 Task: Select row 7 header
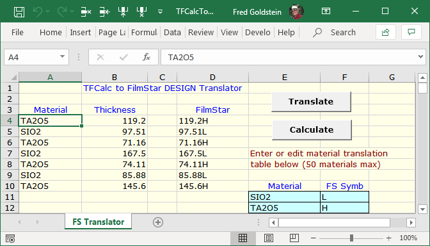(10, 154)
